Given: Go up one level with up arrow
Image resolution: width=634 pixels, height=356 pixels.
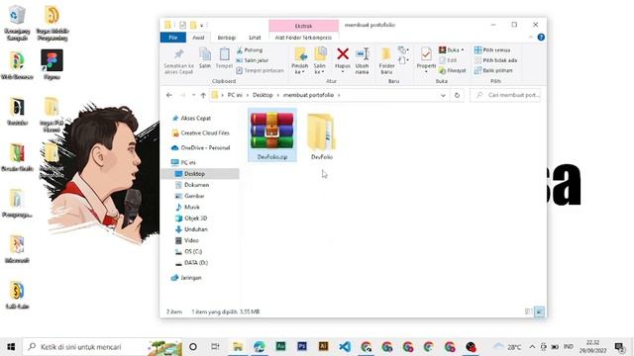Looking at the screenshot, I should pyautogui.click(x=203, y=95).
